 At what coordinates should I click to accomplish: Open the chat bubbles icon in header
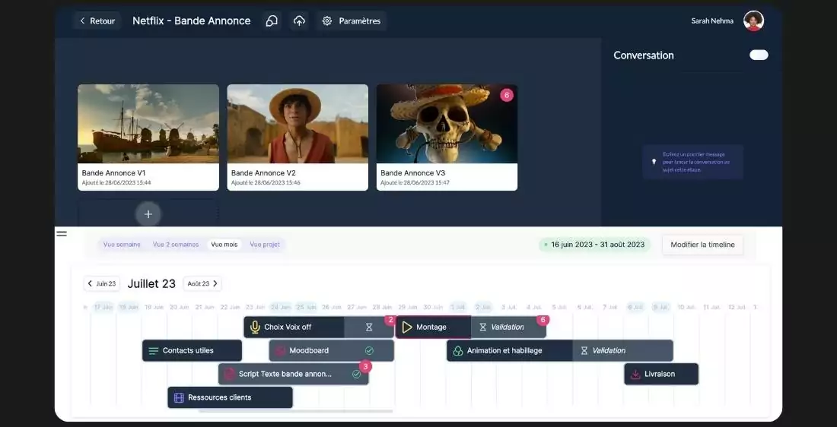(272, 21)
